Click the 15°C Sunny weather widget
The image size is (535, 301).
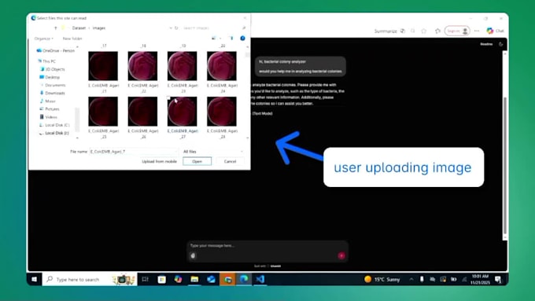point(382,279)
